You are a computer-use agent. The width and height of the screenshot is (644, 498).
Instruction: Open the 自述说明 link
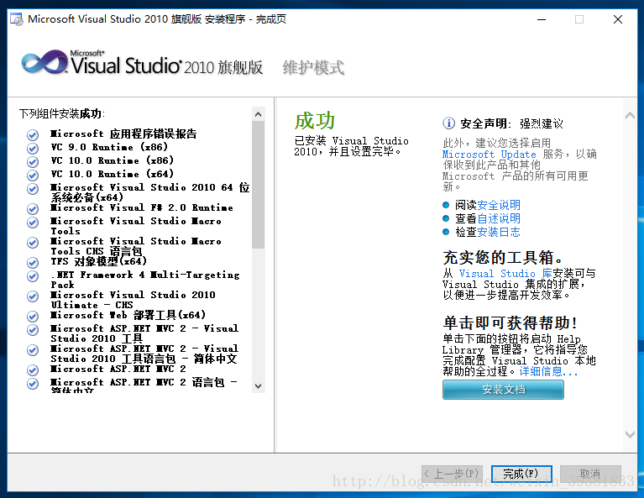point(499,218)
